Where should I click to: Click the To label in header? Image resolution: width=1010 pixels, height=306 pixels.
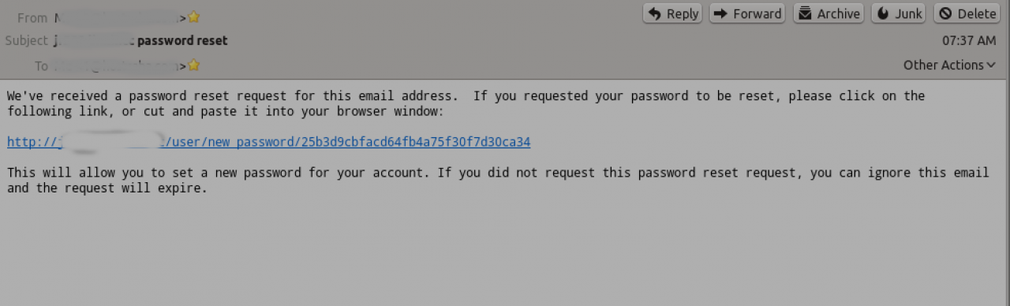tap(41, 66)
